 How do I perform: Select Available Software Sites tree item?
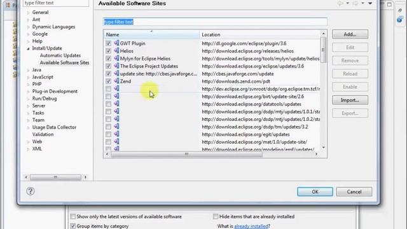coord(64,62)
